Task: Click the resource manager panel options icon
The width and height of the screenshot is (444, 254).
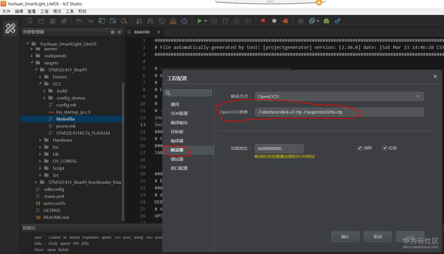Action: (x=113, y=32)
